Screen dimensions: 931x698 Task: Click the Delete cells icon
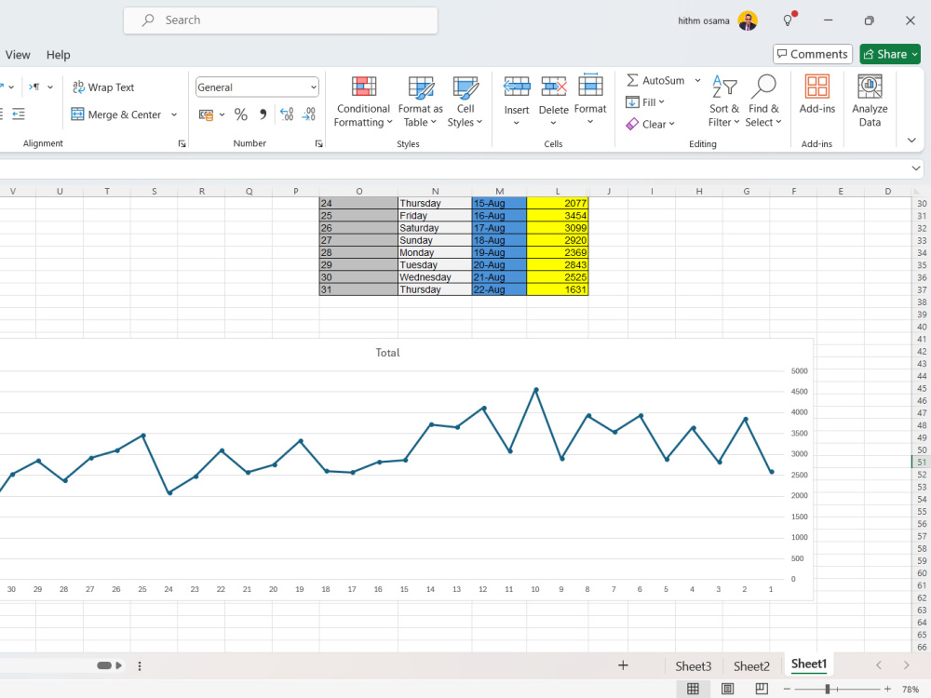pos(553,87)
